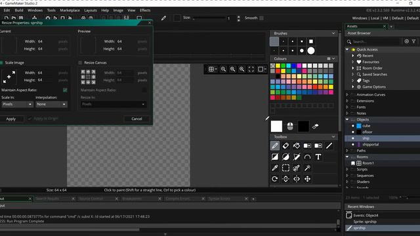Collapse the Brushes panel chevron

333,33
